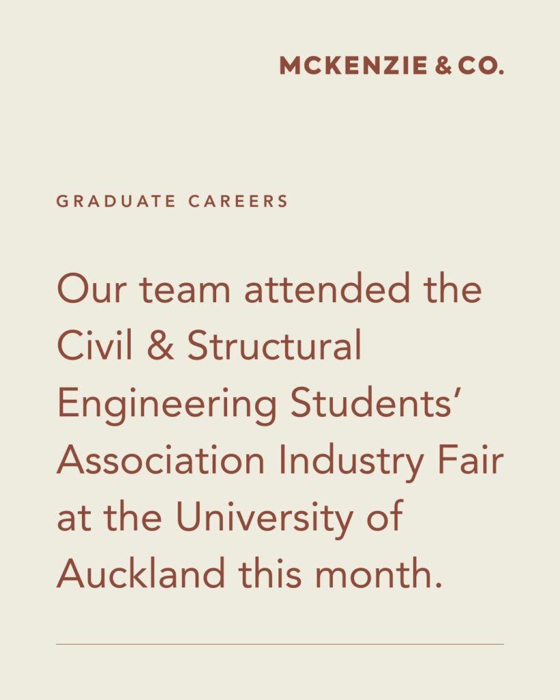Select the Graduate Careers heading

(x=172, y=202)
